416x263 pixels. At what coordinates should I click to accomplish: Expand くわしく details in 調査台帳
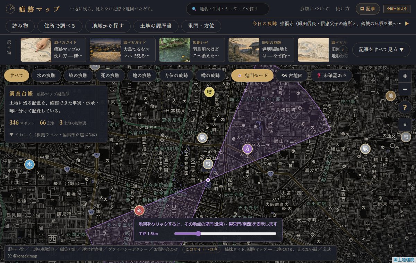53,135
